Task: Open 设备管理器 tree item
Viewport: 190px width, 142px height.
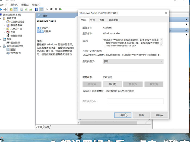Action: point(16,36)
